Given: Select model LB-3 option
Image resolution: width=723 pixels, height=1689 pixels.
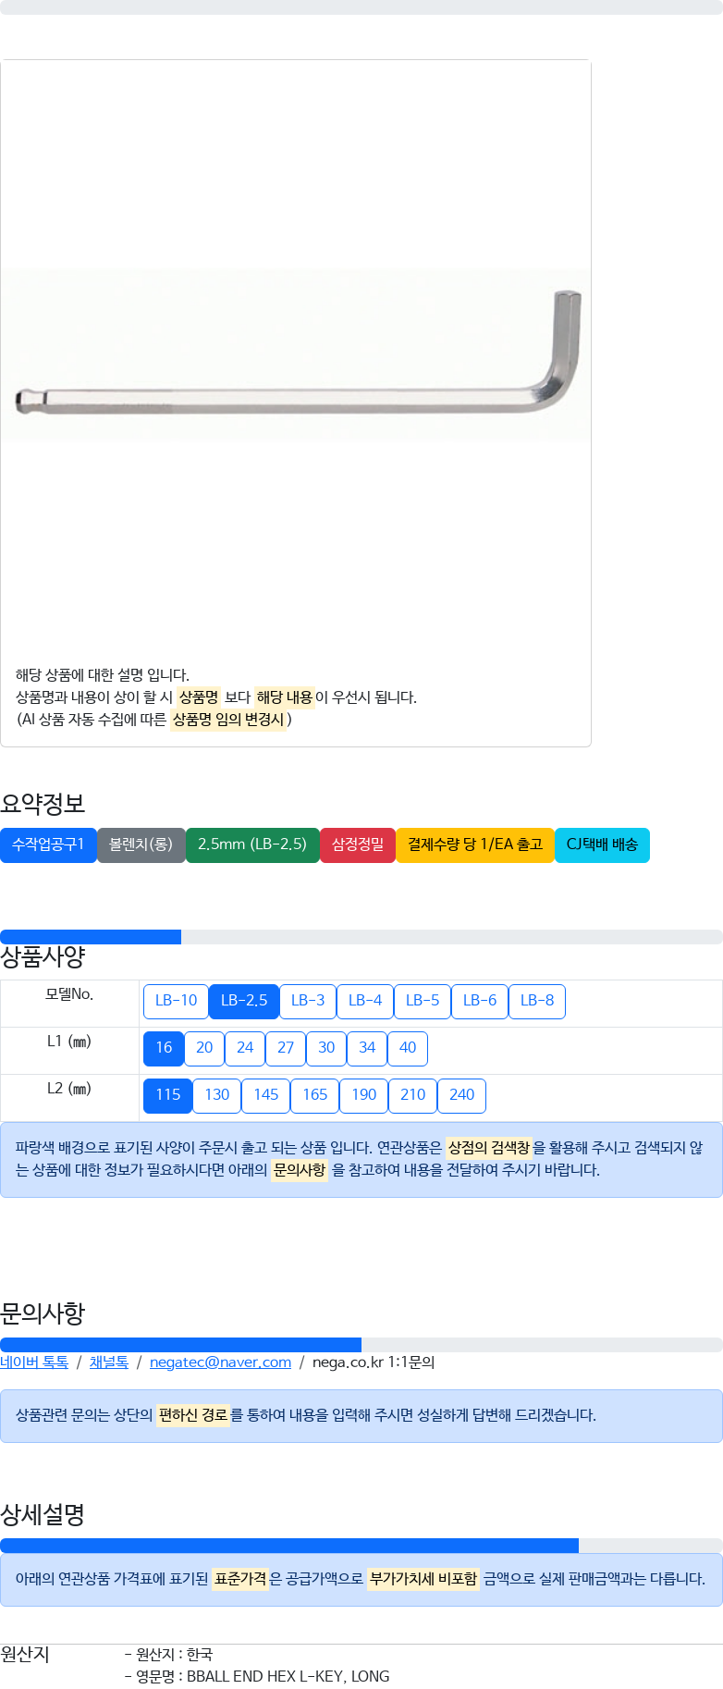Looking at the screenshot, I should tap(308, 1001).
